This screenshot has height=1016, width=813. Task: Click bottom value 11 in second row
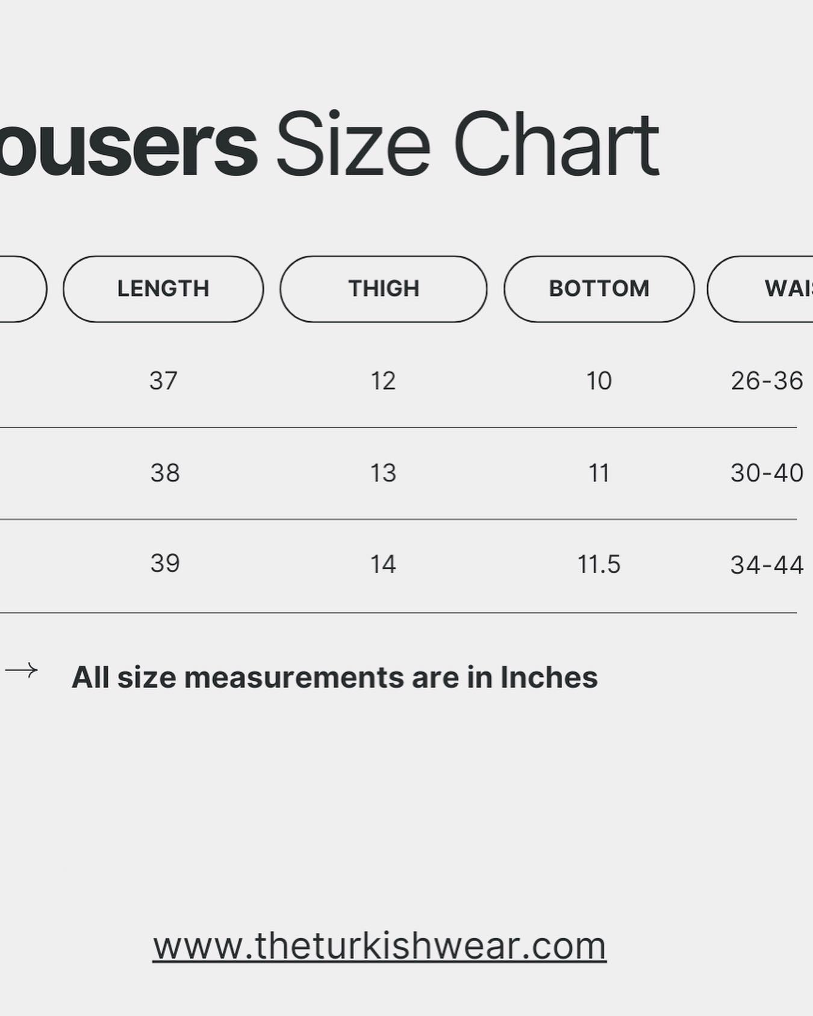pyautogui.click(x=599, y=473)
